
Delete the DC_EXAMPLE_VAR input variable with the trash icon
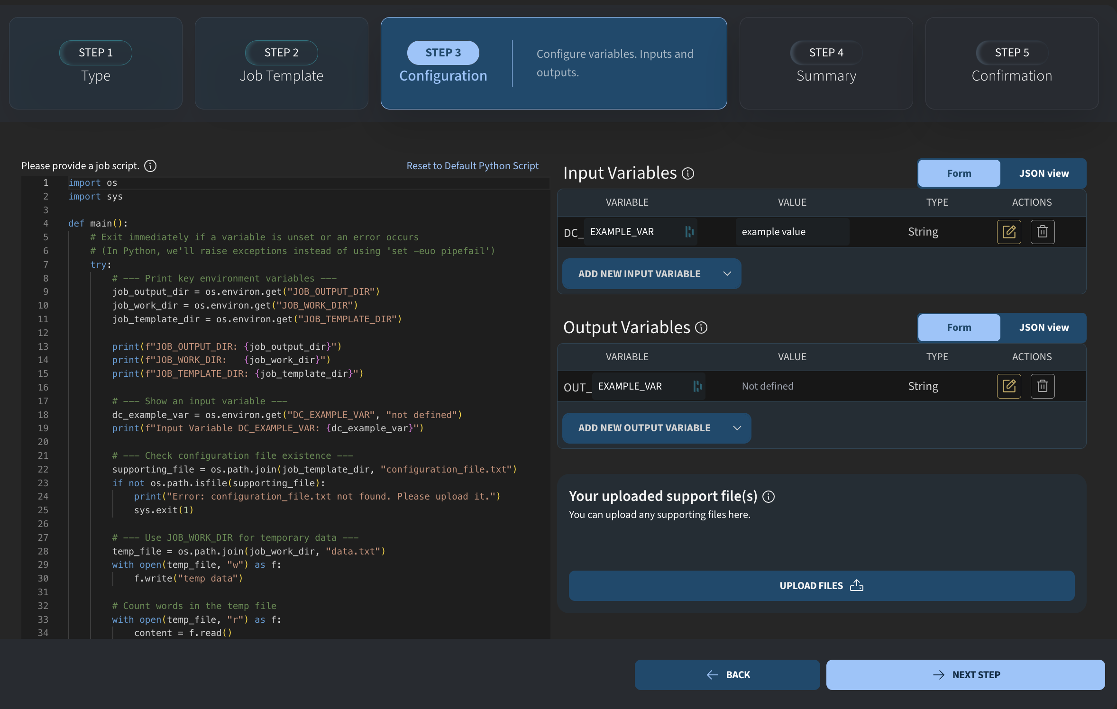[x=1042, y=232]
